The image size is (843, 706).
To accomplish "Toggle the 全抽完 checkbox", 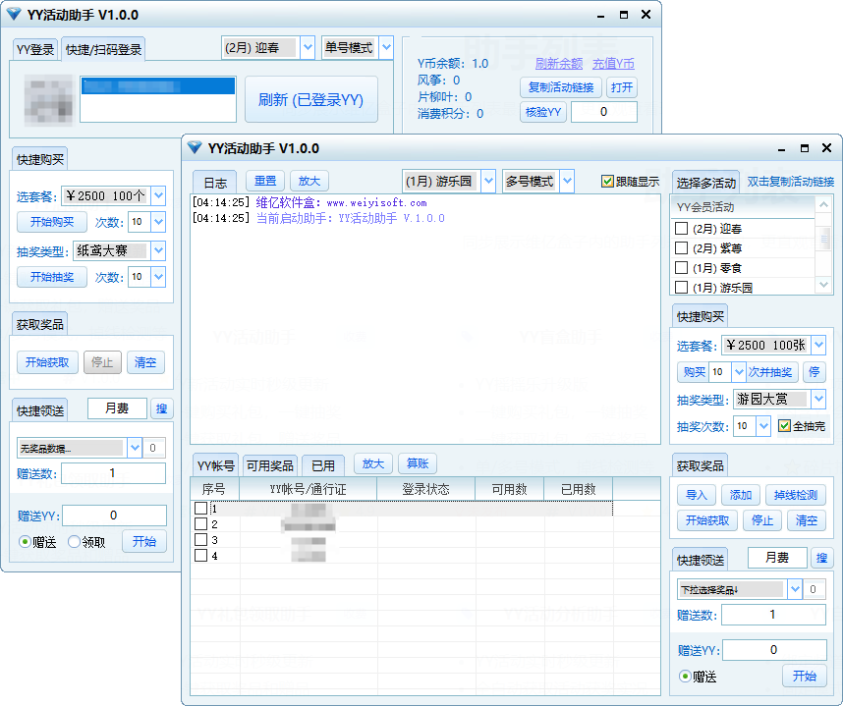I will pos(784,426).
